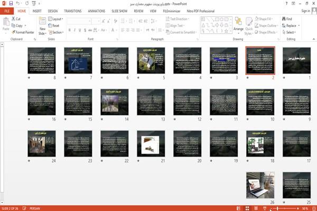Click the Reset slide button
This screenshot has height=211, width=317.
coord(54,25)
